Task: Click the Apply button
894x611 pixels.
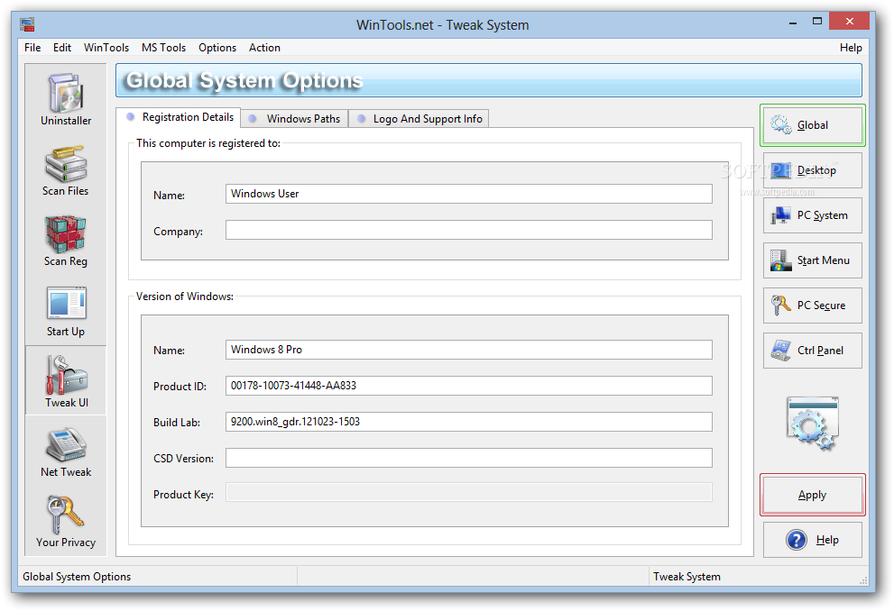Action: coord(813,495)
